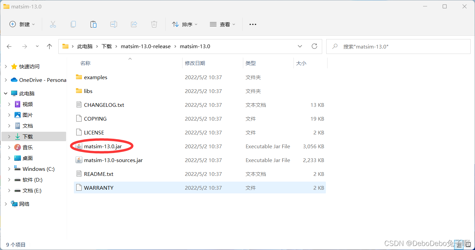This screenshot has width=475, height=250.
Task: Sort by Type (类型) column header
Action: tap(251, 63)
